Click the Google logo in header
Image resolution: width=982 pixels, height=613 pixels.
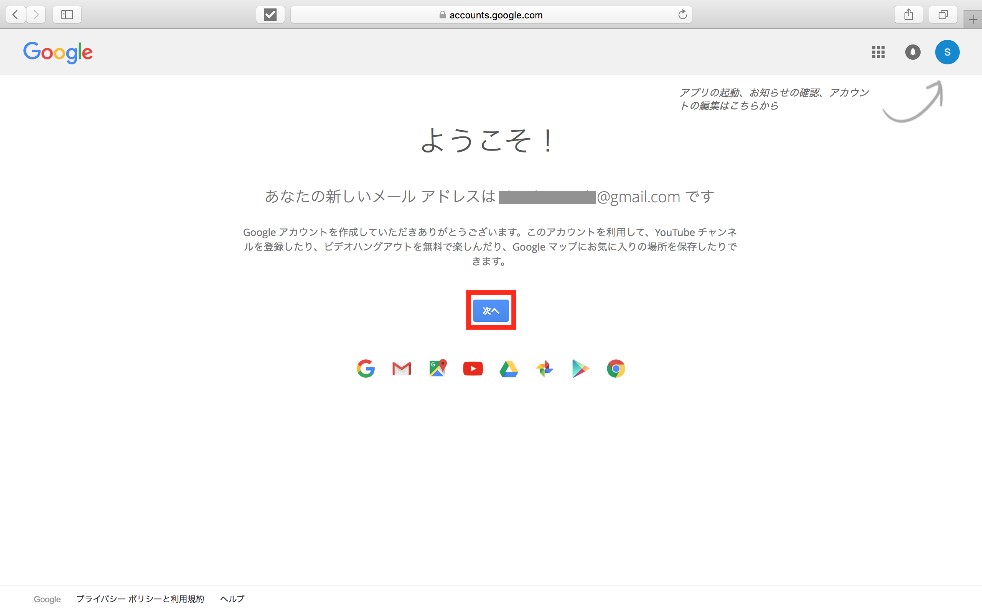(58, 52)
